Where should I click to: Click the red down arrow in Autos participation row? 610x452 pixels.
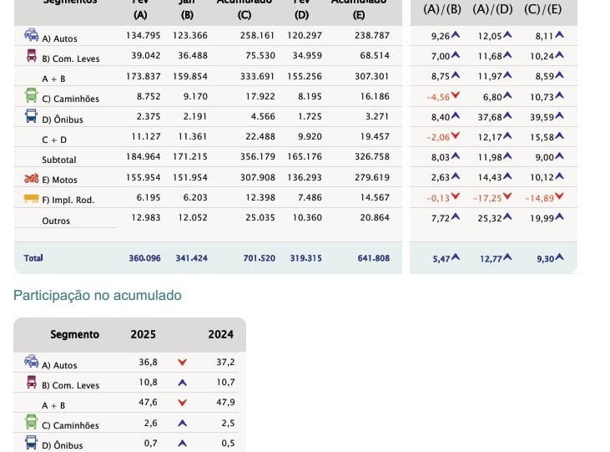[182, 363]
